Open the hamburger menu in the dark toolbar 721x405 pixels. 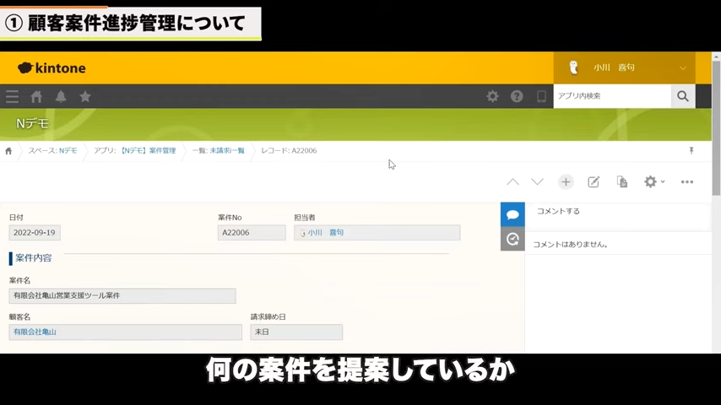click(x=13, y=96)
